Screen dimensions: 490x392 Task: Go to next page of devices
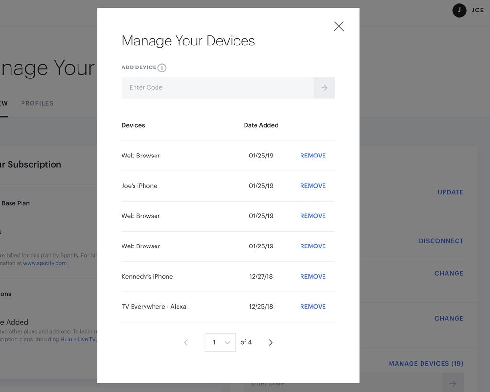pos(271,342)
